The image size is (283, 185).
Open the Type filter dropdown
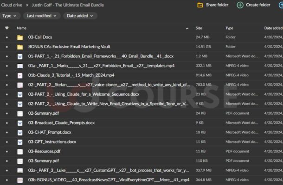pyautogui.click(x=10, y=16)
